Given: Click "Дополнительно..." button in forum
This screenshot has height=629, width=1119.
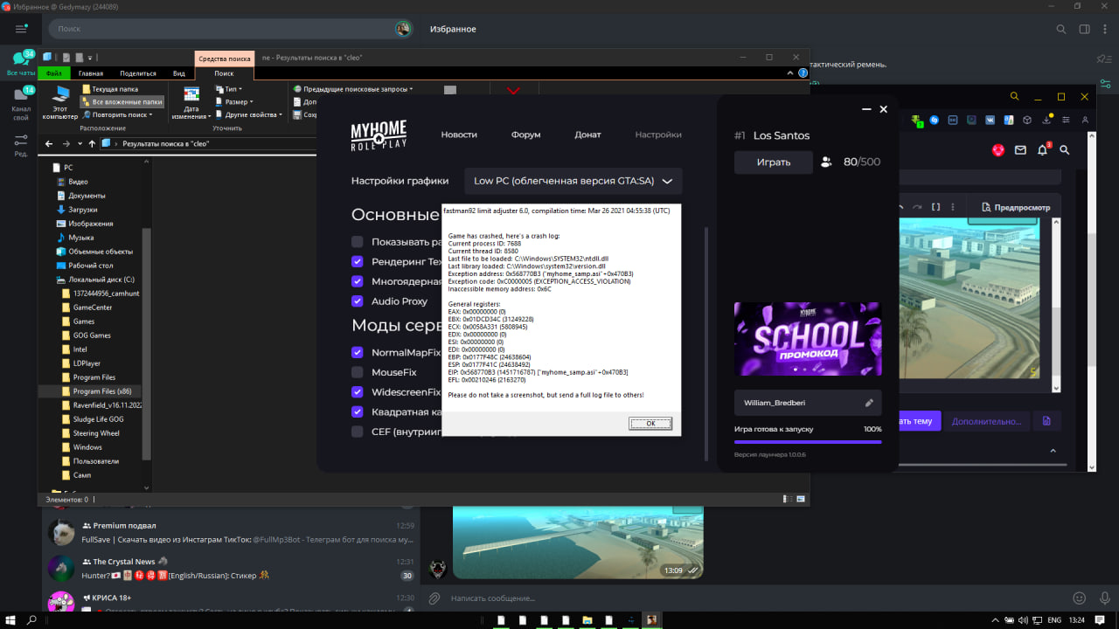Looking at the screenshot, I should click(x=986, y=421).
